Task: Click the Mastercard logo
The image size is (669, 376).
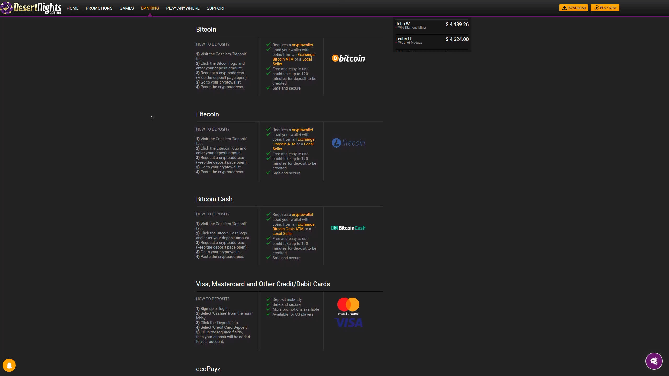Action: [x=348, y=306]
